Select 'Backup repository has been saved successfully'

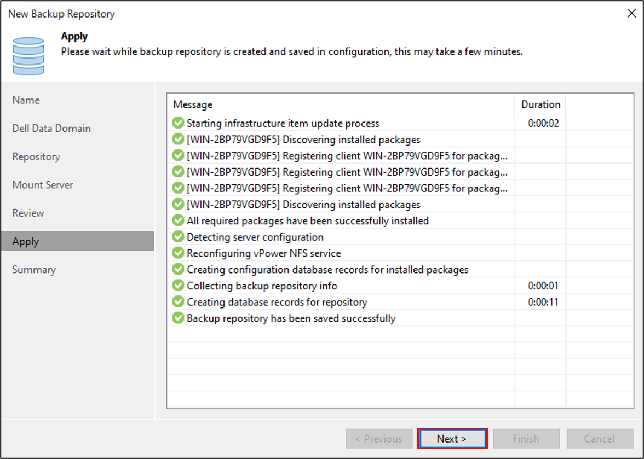pyautogui.click(x=291, y=318)
